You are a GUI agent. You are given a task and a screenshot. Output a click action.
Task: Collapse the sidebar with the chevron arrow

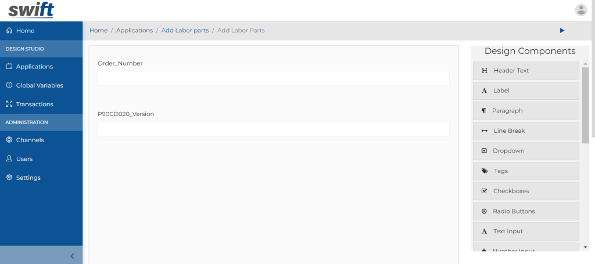(72, 256)
